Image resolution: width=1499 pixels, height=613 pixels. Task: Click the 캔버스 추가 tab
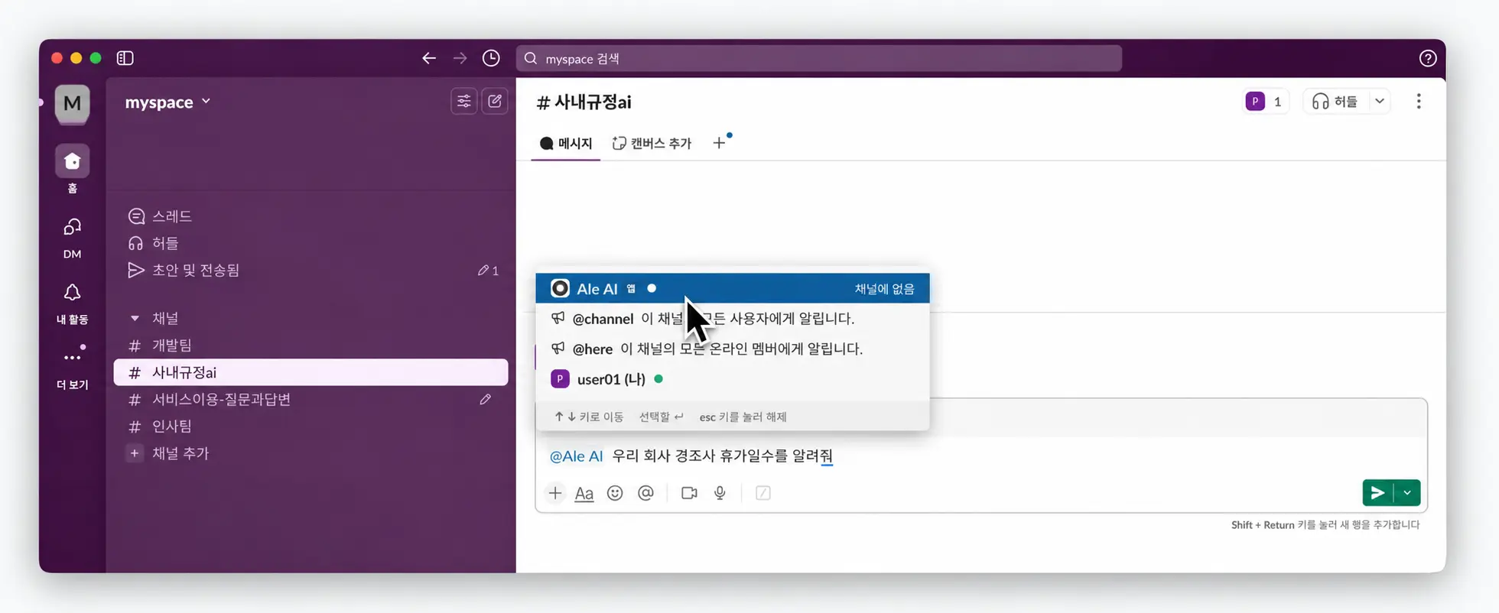(652, 143)
